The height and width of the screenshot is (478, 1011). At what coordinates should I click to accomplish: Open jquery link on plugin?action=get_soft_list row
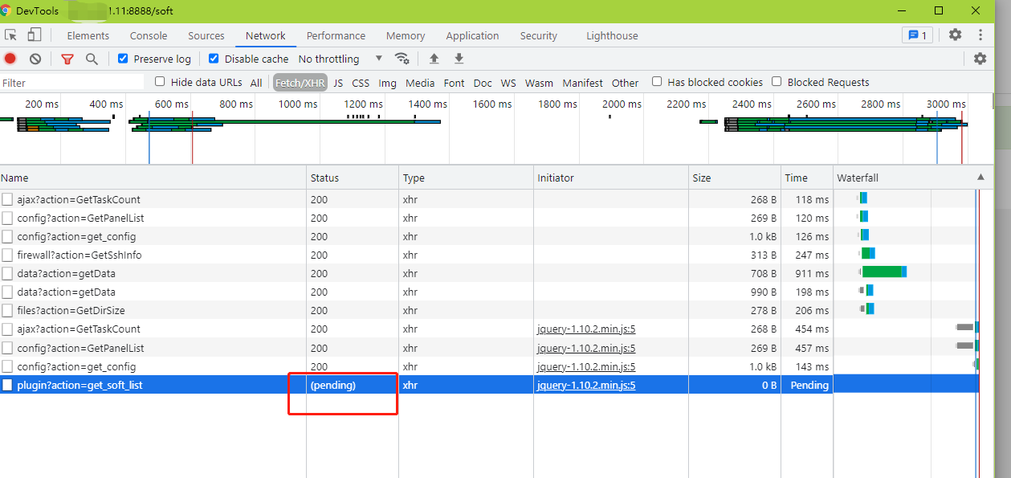point(586,385)
